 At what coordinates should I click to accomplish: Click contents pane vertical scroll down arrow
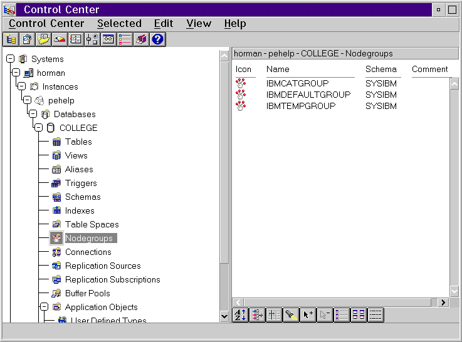pyautogui.click(x=454, y=291)
